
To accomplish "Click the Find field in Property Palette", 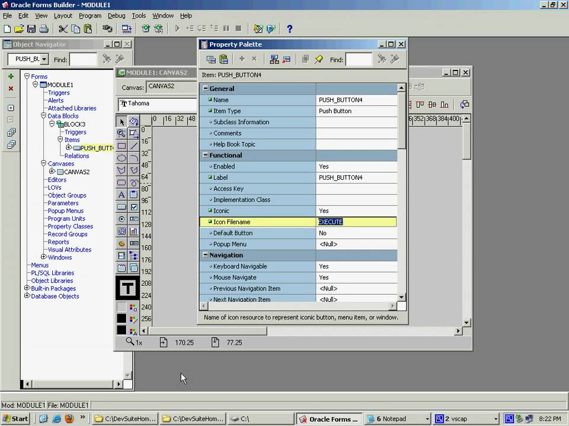I will coord(359,59).
